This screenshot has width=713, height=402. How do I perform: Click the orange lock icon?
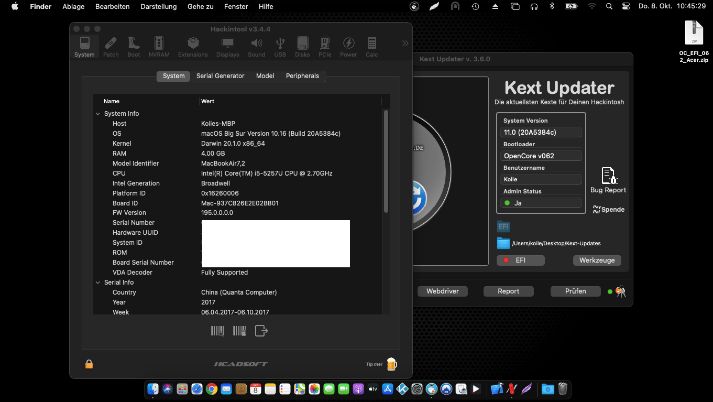(89, 364)
